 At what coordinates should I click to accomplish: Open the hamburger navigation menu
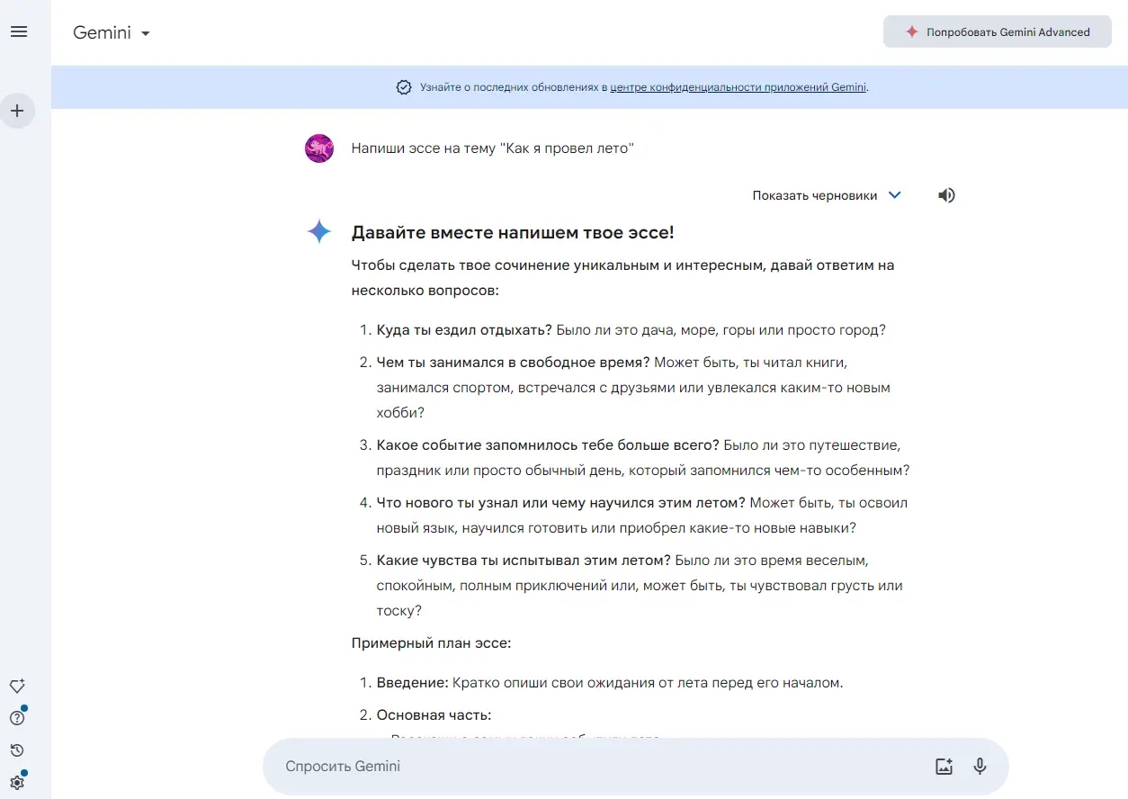(x=19, y=31)
